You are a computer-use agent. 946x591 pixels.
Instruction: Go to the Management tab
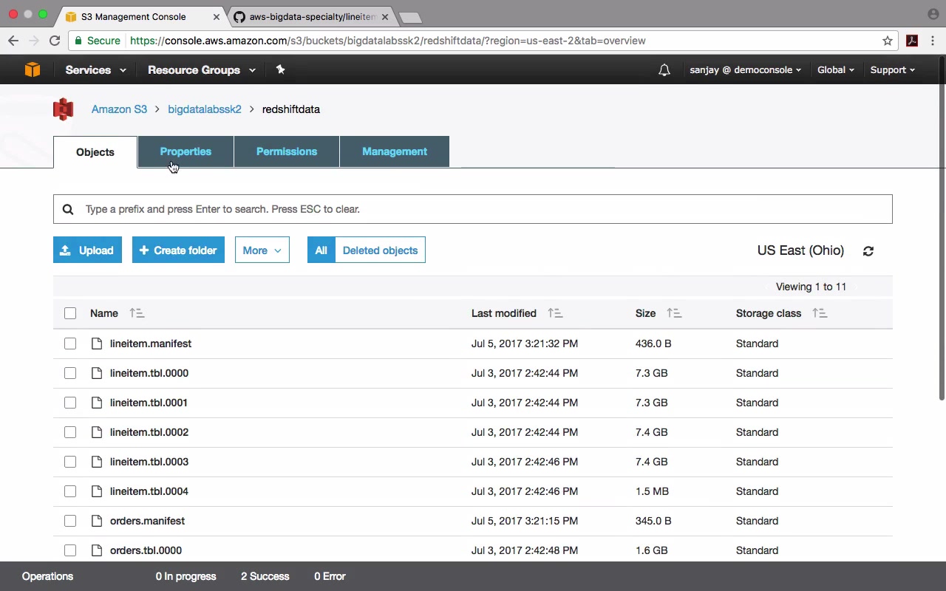tap(395, 151)
